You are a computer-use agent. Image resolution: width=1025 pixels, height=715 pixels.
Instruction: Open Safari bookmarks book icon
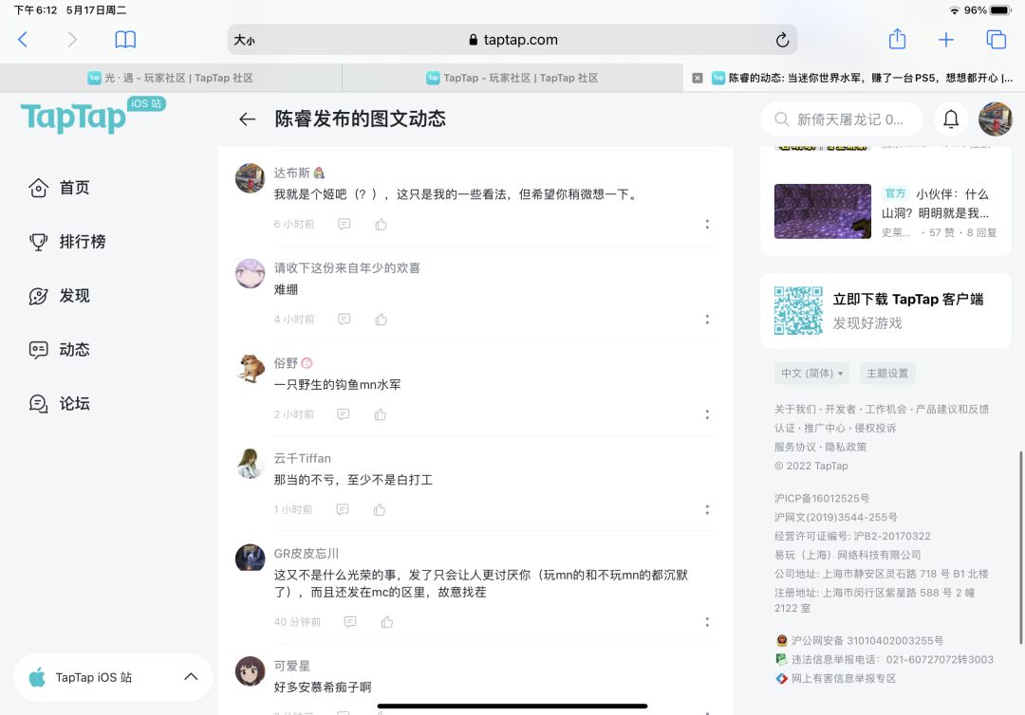coord(125,40)
